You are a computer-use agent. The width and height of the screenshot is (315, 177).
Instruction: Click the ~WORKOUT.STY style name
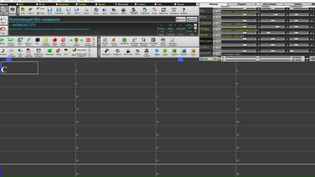23,25
